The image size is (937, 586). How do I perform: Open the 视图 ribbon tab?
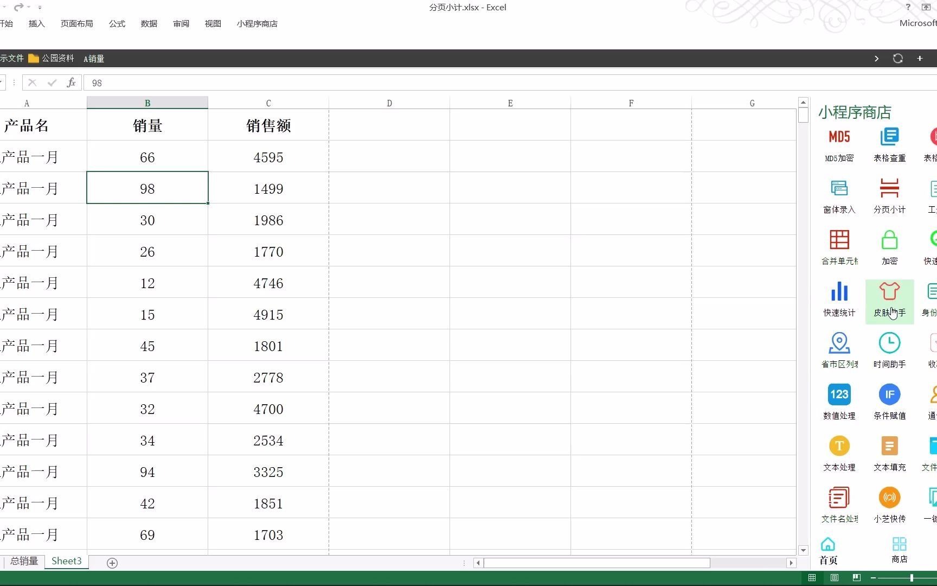[x=213, y=24]
